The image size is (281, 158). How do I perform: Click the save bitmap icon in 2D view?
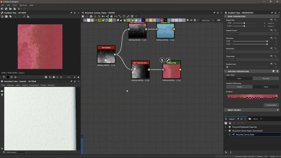coord(6,16)
